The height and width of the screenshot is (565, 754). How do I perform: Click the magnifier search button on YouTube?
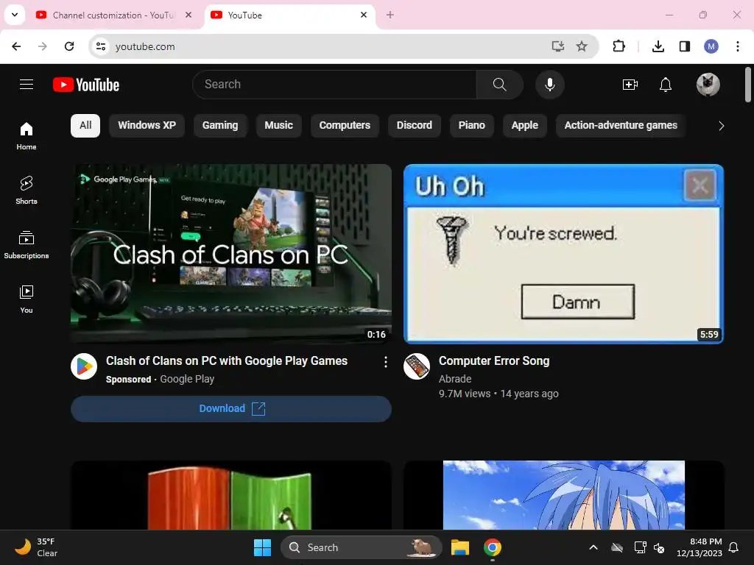(500, 85)
